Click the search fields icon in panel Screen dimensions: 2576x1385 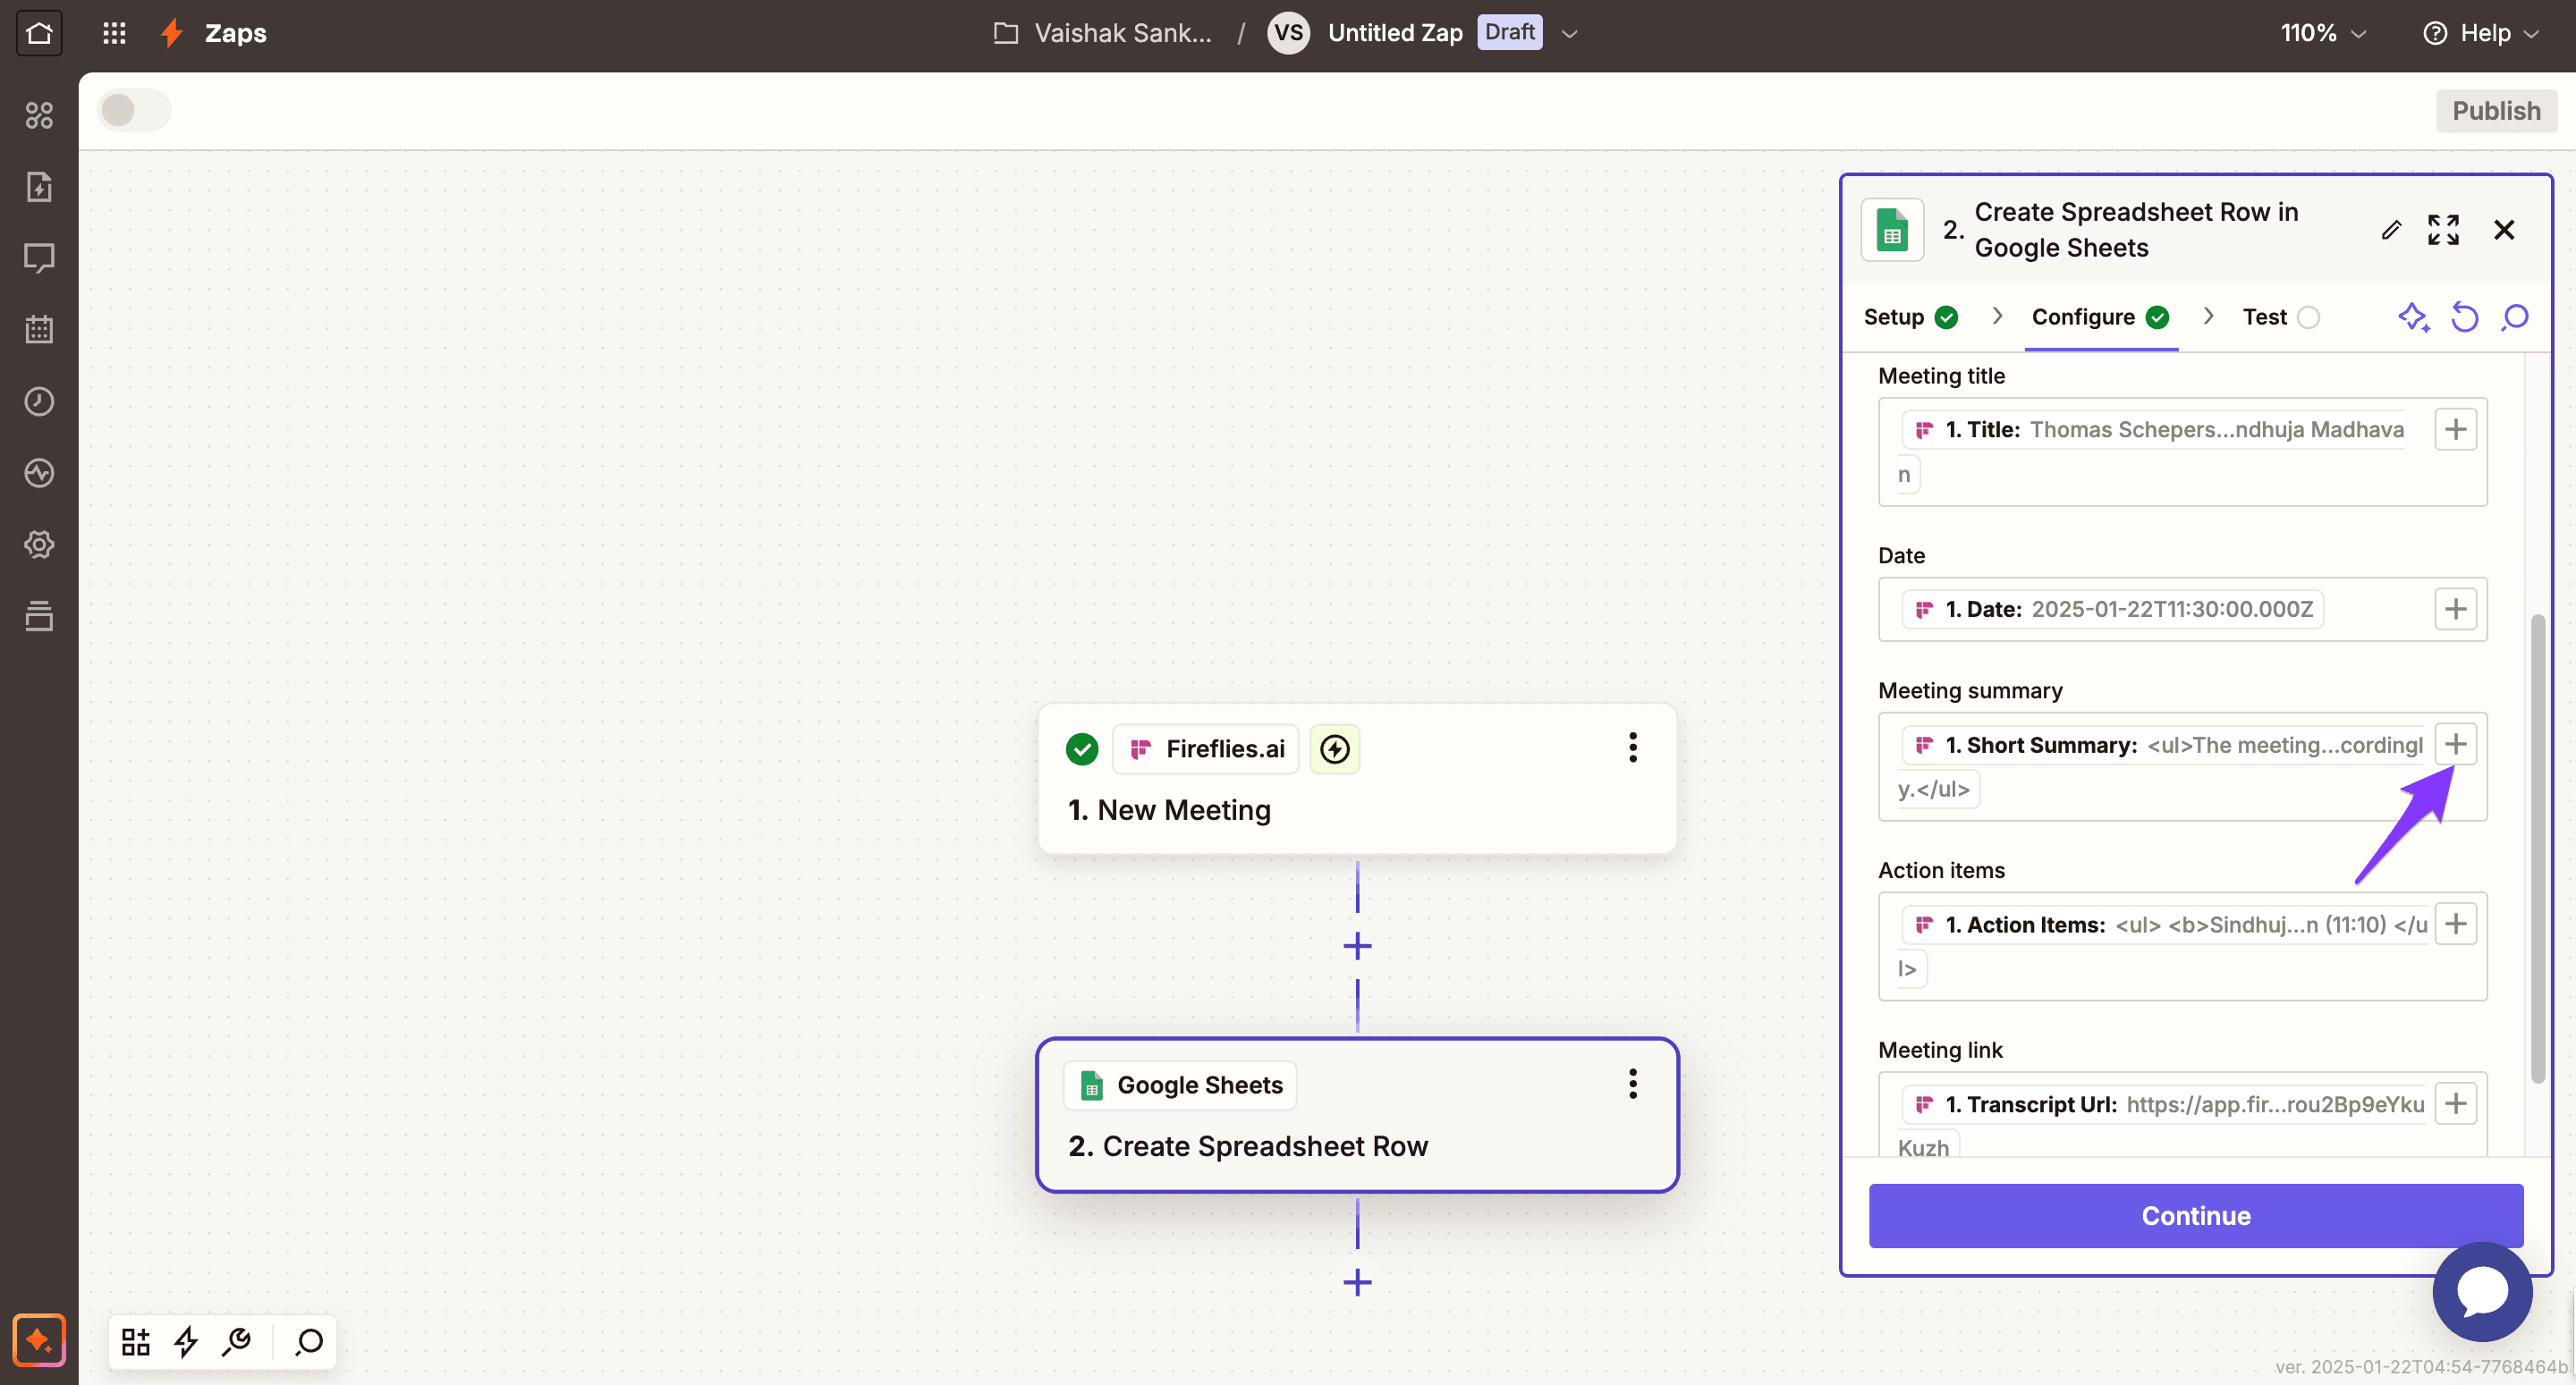coord(2515,317)
